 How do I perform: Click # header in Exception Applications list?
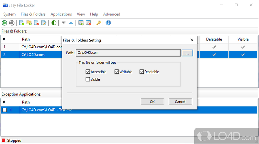click(x=4, y=102)
